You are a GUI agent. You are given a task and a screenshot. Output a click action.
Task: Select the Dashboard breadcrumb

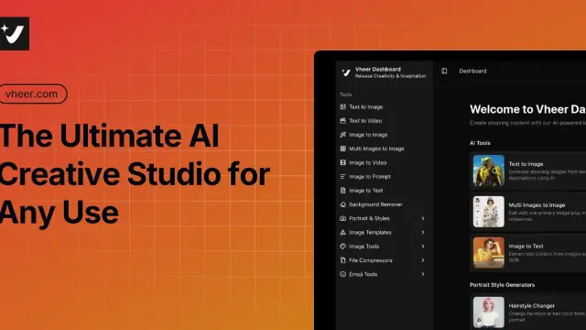tap(472, 71)
